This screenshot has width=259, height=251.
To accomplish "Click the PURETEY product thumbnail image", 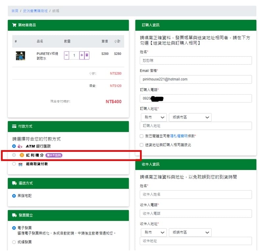I will pos(20,56).
